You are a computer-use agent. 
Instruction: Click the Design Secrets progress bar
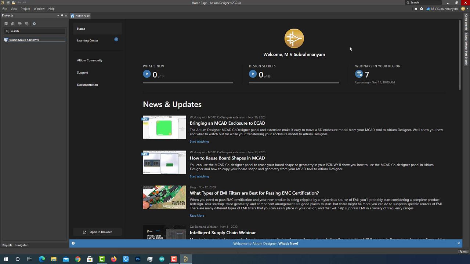[294, 82]
